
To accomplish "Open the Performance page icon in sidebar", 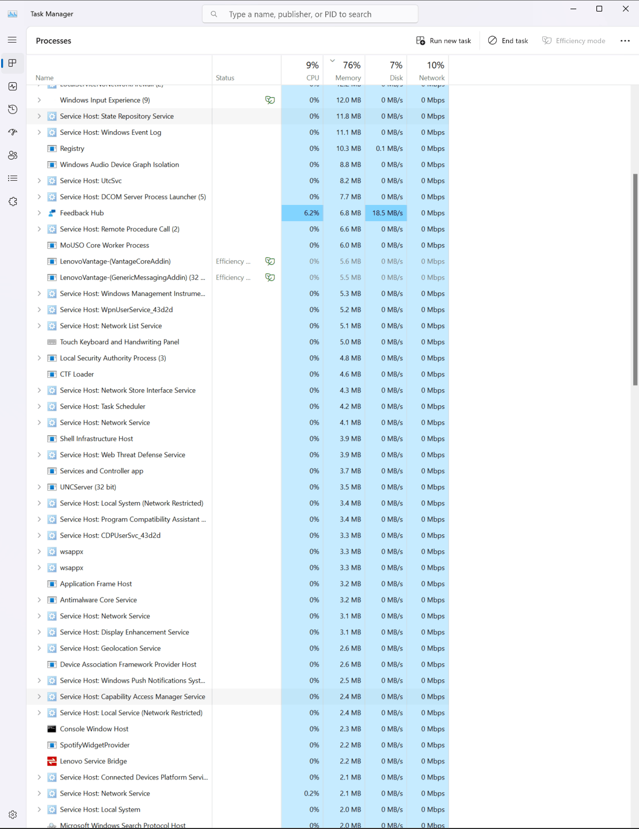I will click(13, 86).
